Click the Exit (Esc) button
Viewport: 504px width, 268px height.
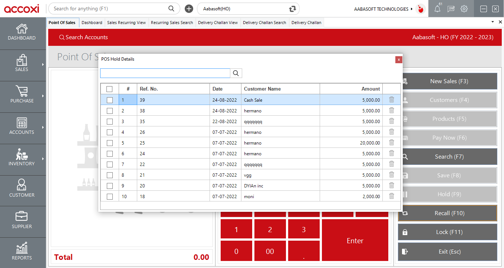click(448, 252)
